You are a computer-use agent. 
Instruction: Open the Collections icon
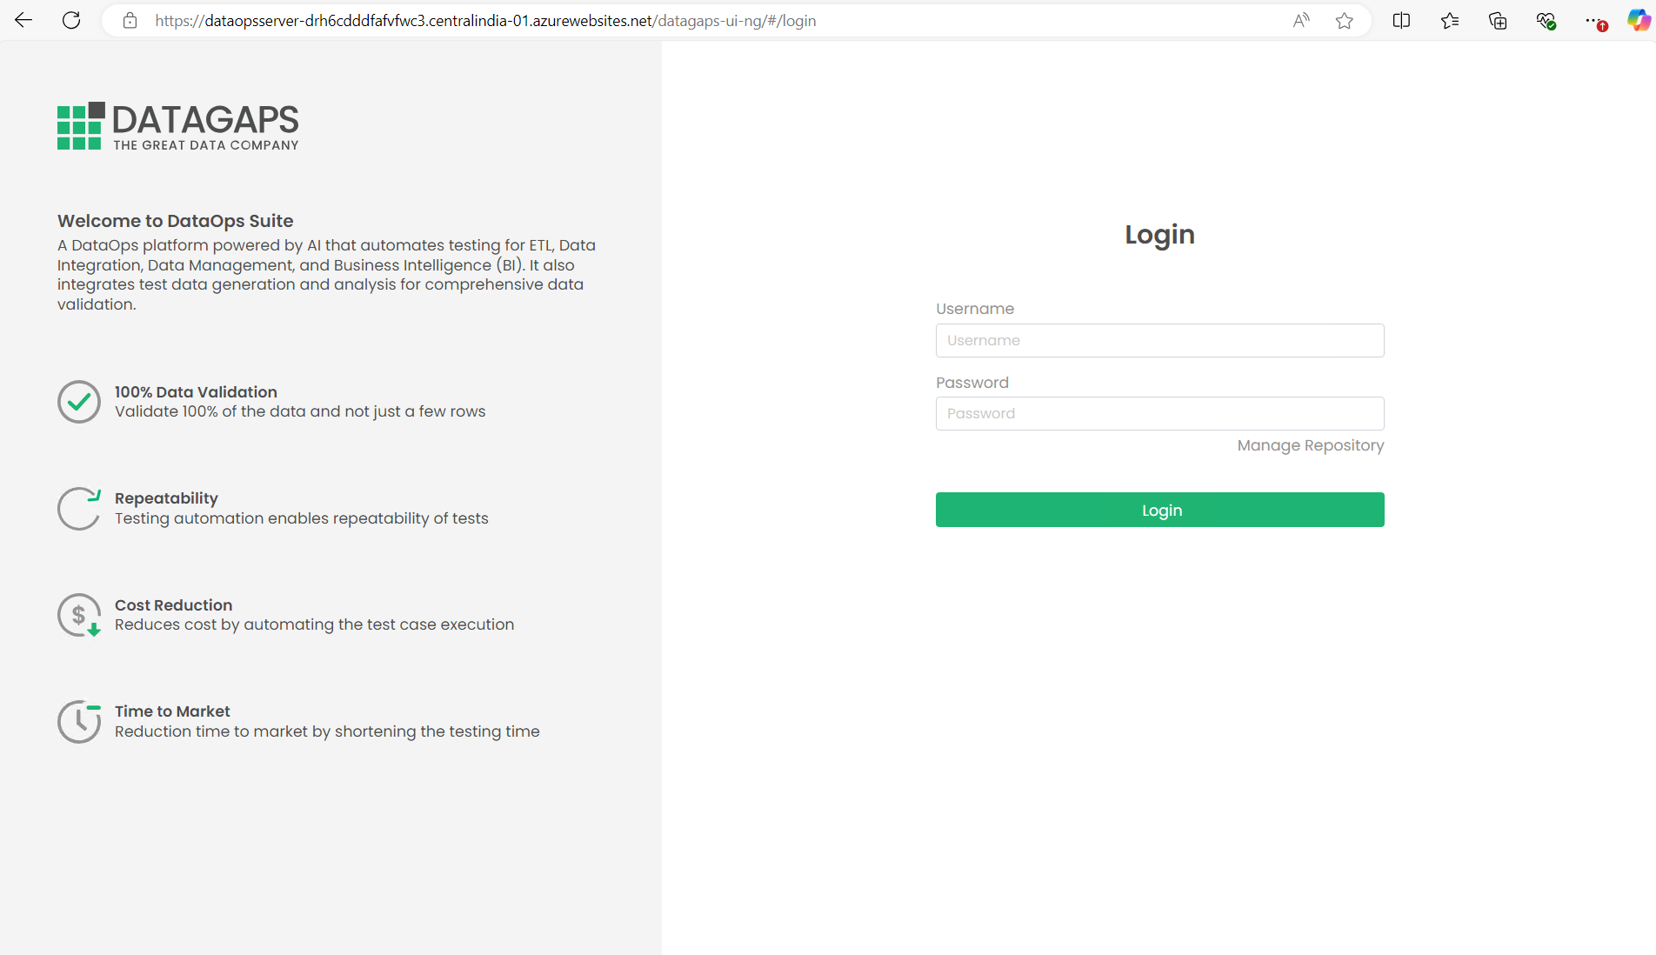click(x=1498, y=20)
